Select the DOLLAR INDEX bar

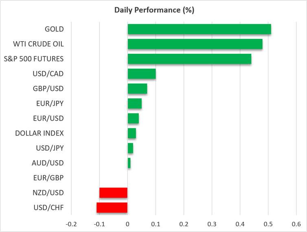click(132, 133)
